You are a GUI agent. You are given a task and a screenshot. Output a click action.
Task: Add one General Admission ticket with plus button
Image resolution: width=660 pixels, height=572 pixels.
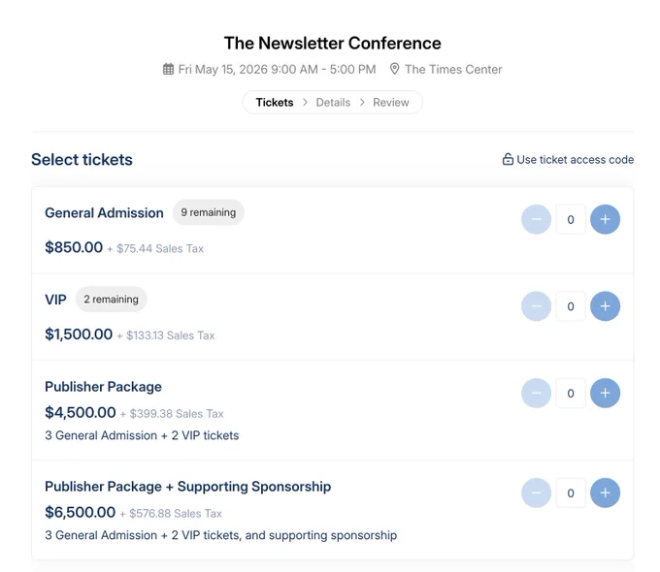pyautogui.click(x=605, y=219)
